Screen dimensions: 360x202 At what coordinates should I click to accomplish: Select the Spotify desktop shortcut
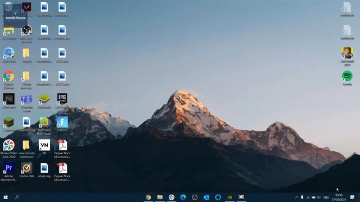coord(347,76)
